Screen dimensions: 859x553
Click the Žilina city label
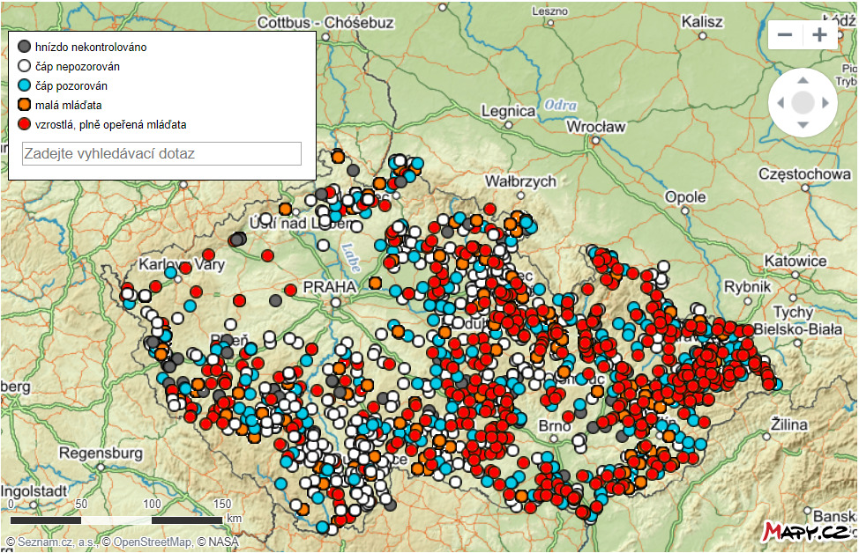pyautogui.click(x=788, y=424)
